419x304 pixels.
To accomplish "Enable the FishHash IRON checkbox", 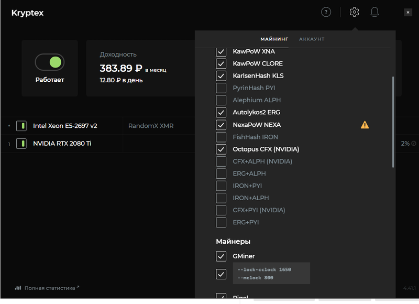I will click(221, 137).
